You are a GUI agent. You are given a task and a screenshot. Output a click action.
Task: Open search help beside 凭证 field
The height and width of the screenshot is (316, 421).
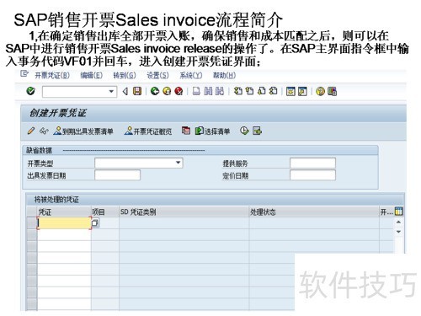pyautogui.click(x=95, y=223)
